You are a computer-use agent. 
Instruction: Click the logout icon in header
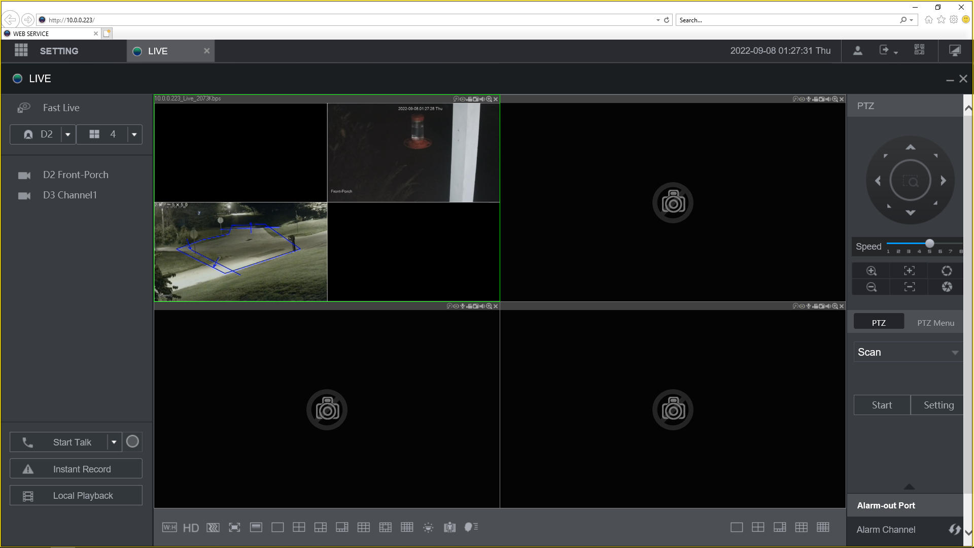pyautogui.click(x=884, y=50)
